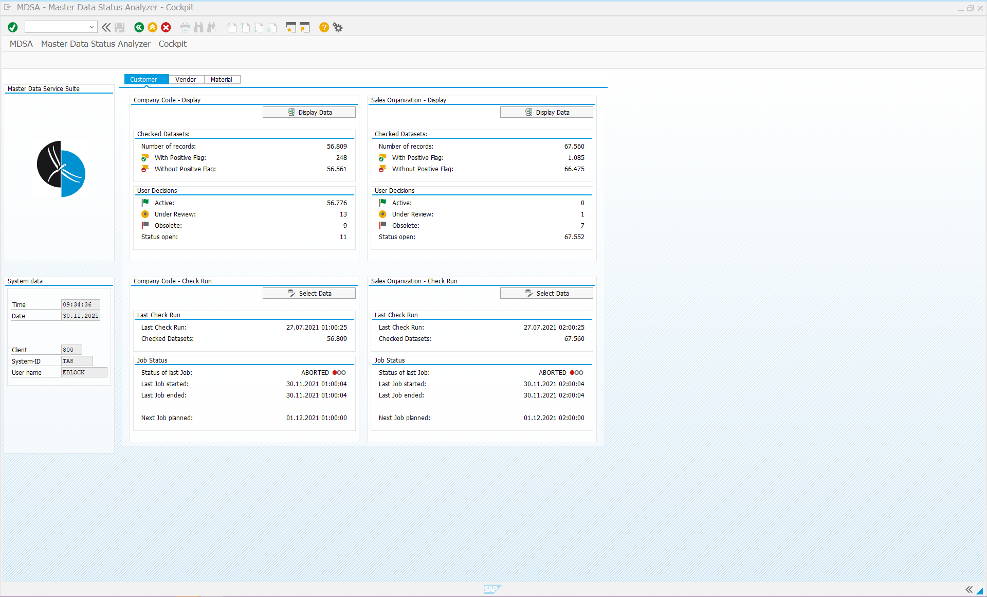Click Company Code job ABORTED status light
Viewport: 987px width, 597px height.
click(x=339, y=372)
